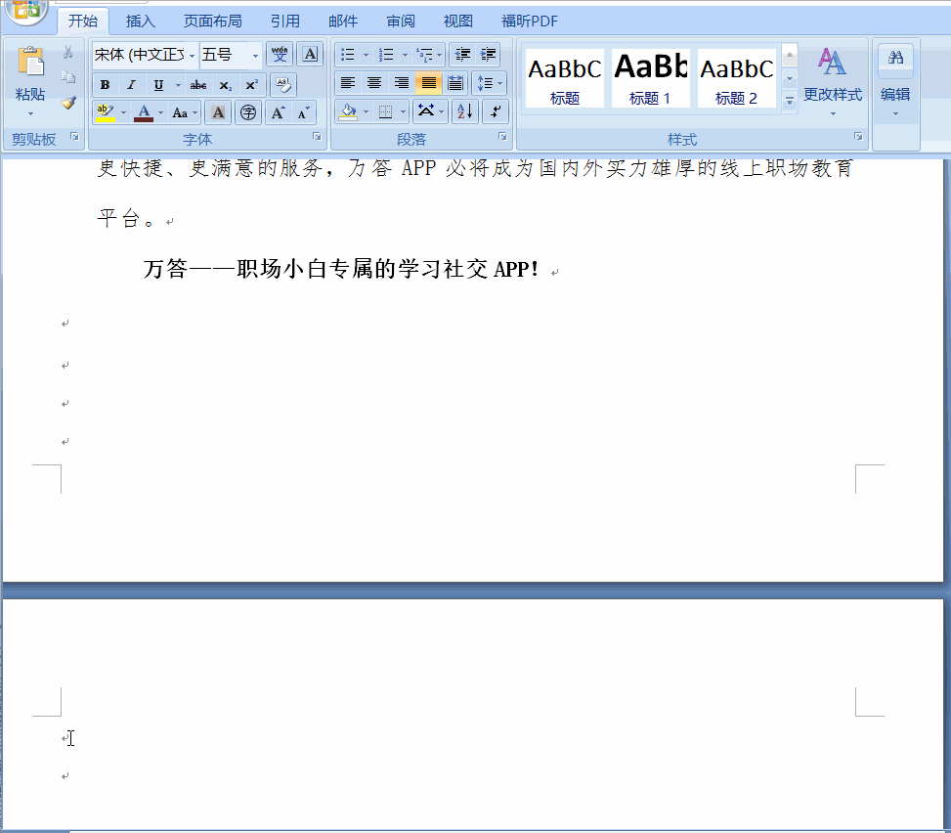Click the Cut scissors icon
951x833 pixels.
tap(68, 52)
